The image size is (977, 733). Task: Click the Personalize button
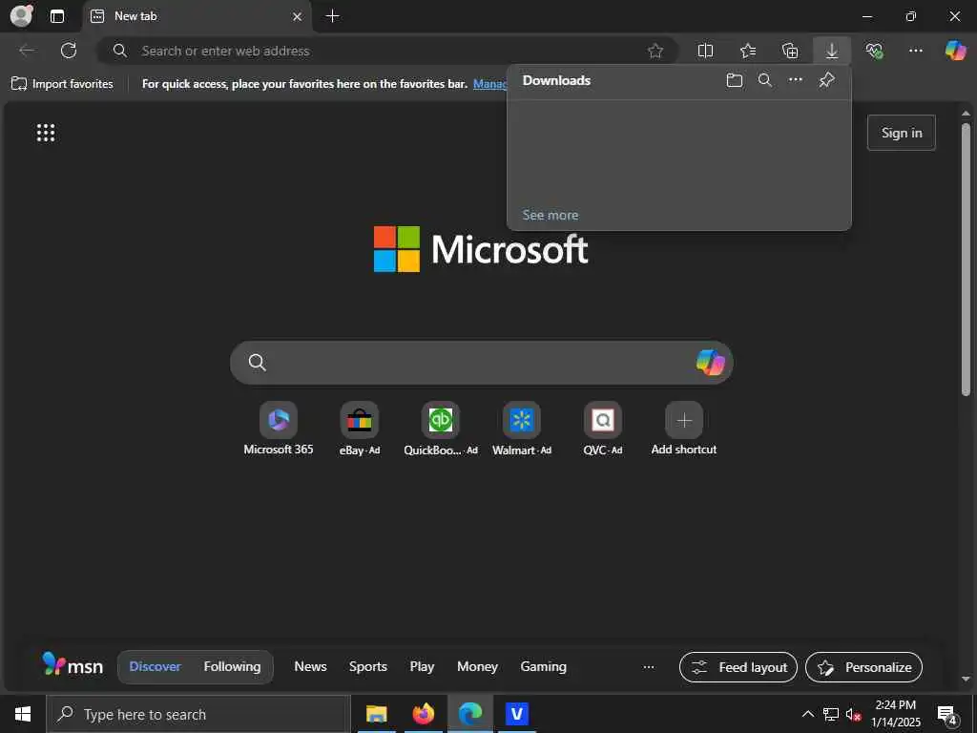coord(863,667)
